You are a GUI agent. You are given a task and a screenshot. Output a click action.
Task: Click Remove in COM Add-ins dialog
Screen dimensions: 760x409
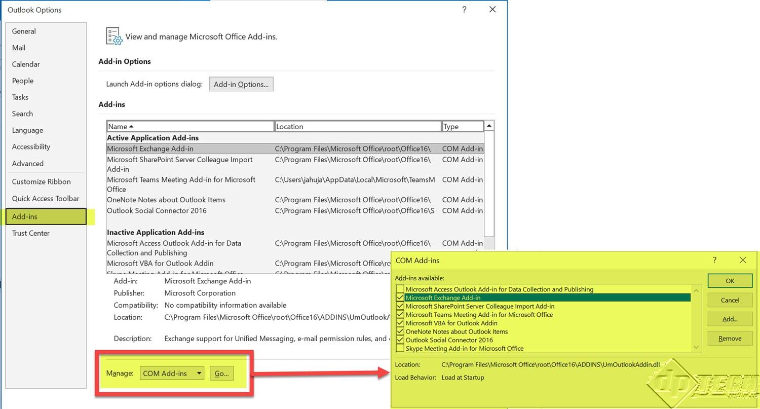730,339
